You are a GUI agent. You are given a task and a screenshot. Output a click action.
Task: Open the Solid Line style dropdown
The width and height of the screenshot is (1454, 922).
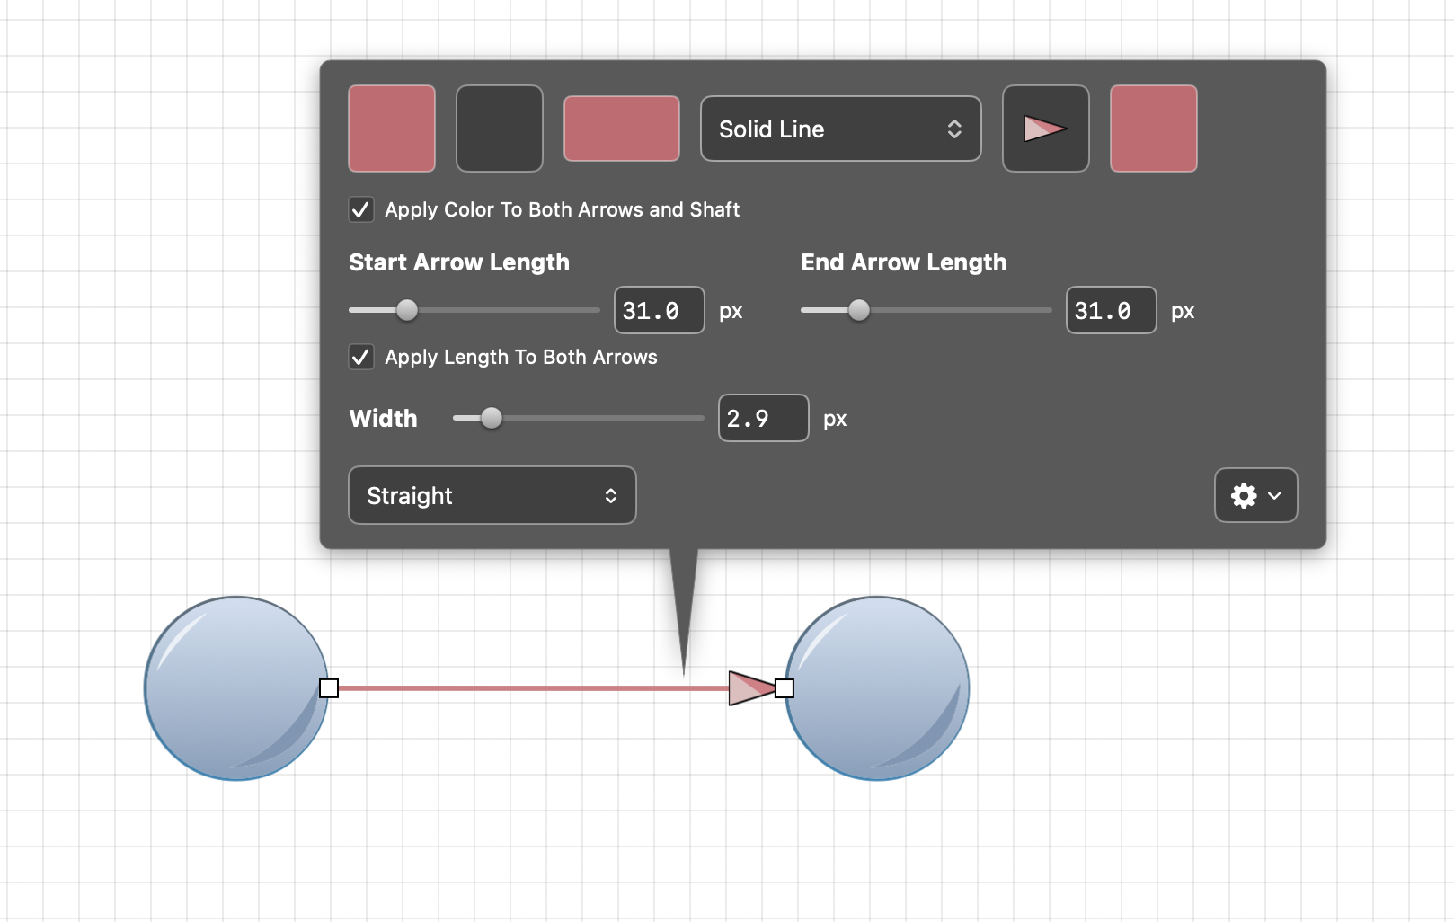pos(840,129)
